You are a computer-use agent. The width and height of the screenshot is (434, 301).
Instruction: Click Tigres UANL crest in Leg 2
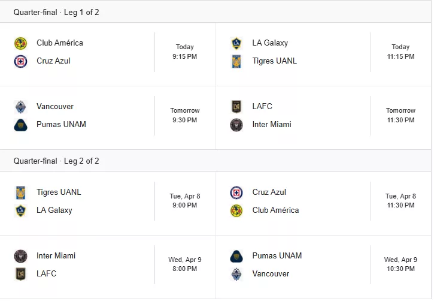pyautogui.click(x=20, y=192)
